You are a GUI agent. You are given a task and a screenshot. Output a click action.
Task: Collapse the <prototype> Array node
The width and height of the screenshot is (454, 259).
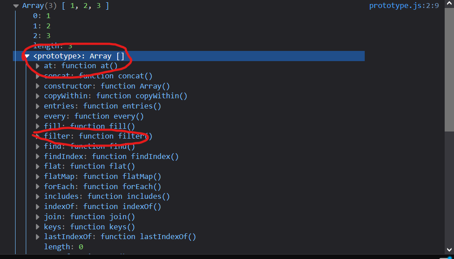pyautogui.click(x=27, y=56)
